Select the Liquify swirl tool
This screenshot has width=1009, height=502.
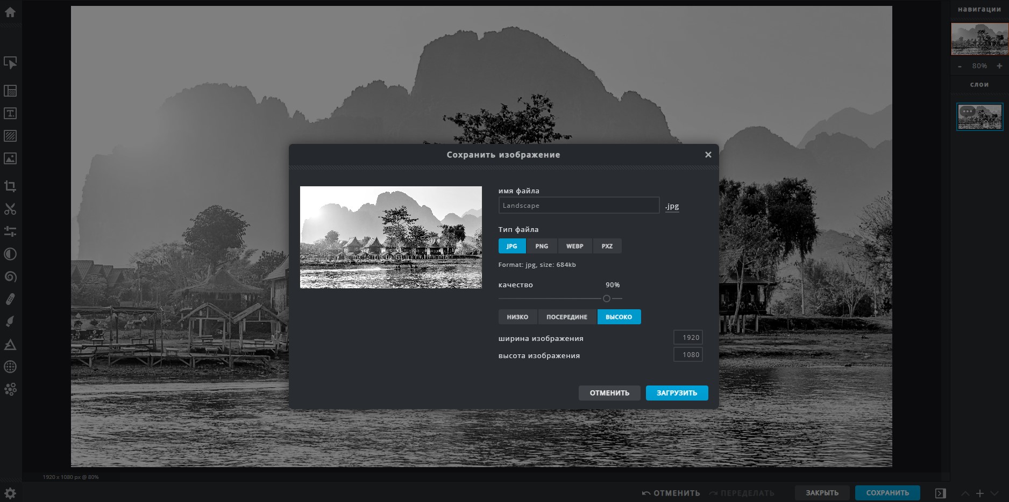click(x=10, y=277)
